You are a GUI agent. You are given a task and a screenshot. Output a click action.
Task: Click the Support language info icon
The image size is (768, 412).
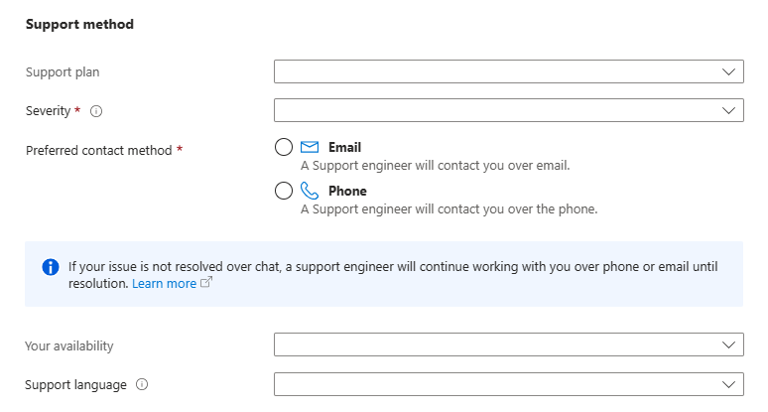point(142,384)
